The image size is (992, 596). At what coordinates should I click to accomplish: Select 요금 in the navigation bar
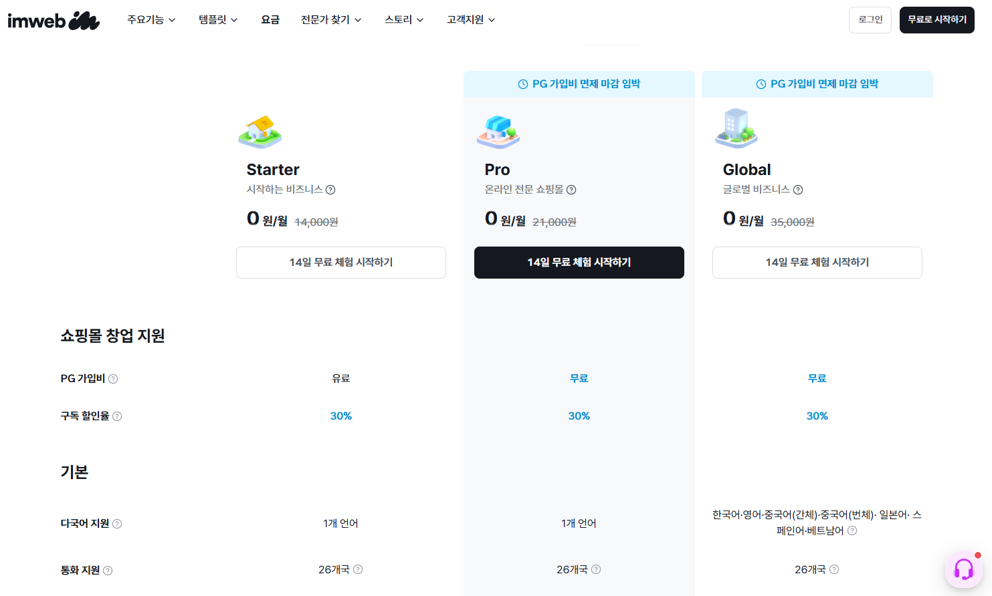270,19
